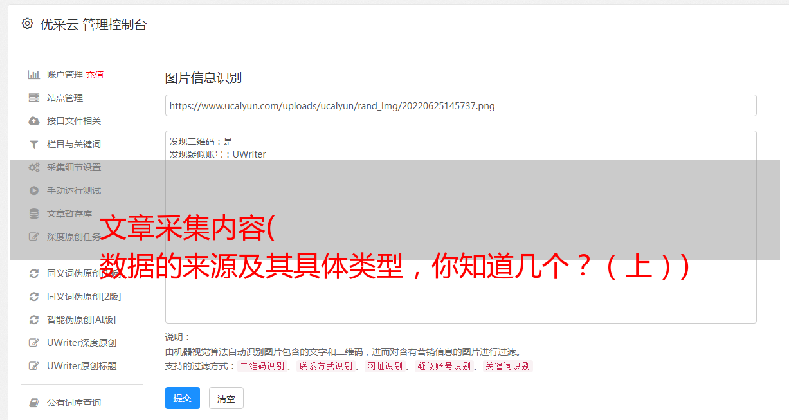Open UWriter深度原创 sidebar item

(82, 343)
